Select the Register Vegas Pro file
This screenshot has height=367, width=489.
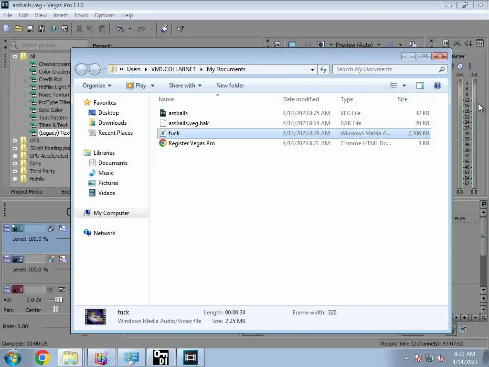coord(294,143)
